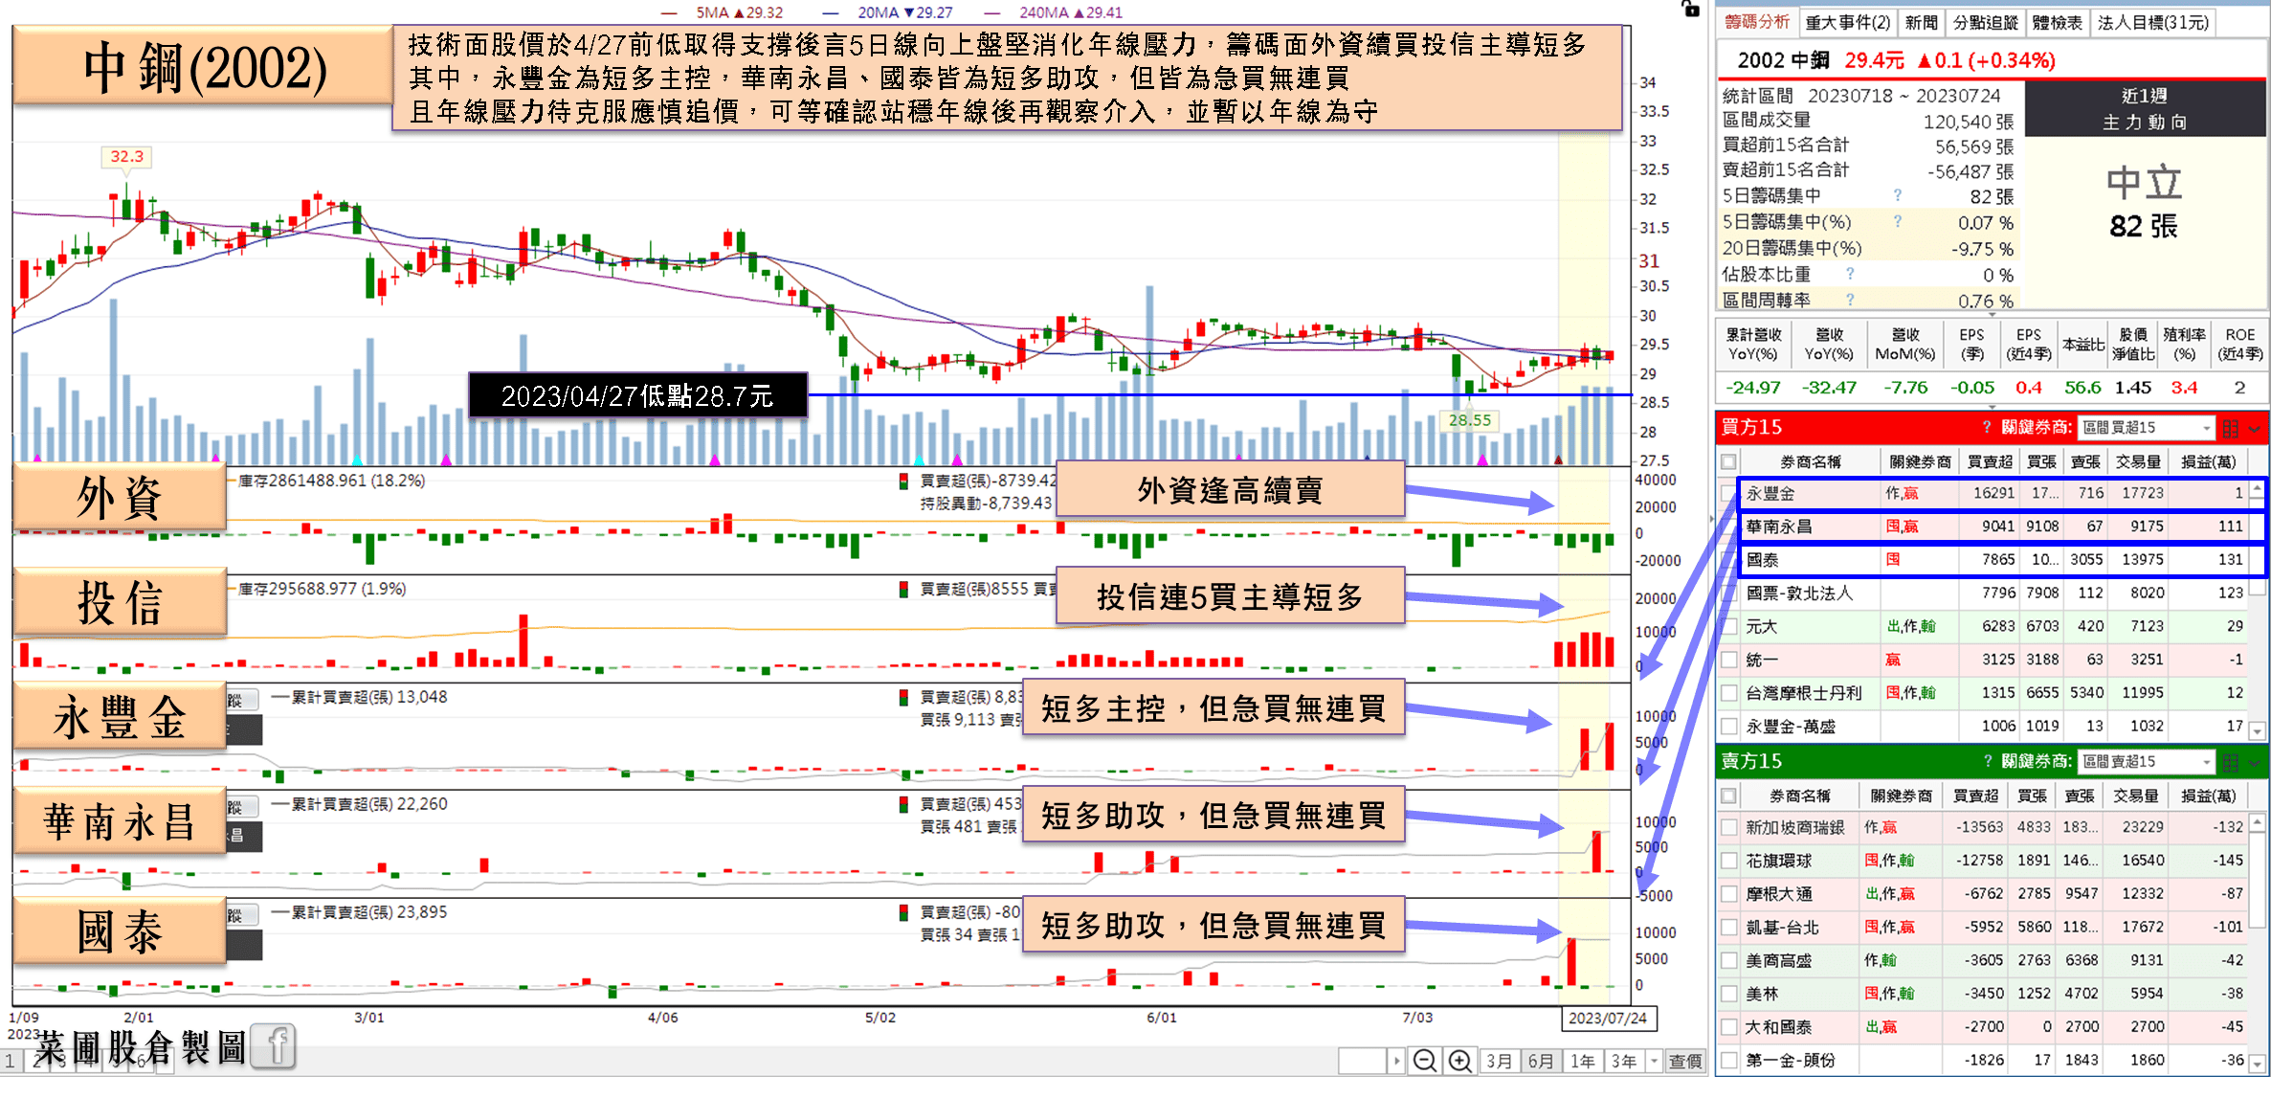Set chart range to 1年
2271x1098 pixels.
click(1583, 1061)
